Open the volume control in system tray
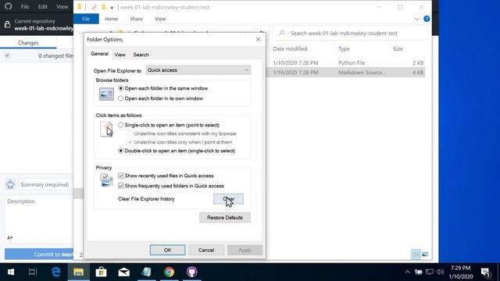The width and height of the screenshot is (500, 281). pos(441,272)
